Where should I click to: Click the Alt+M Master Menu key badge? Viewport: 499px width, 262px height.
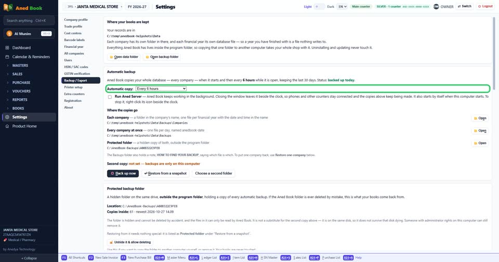160,257
